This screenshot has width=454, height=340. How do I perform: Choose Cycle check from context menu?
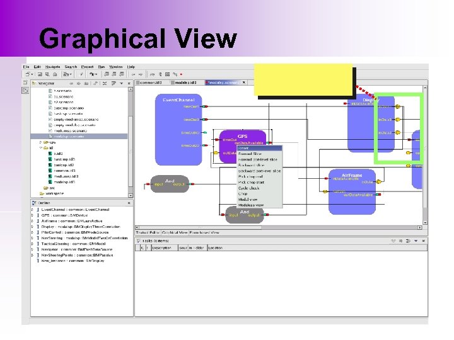[259, 188]
